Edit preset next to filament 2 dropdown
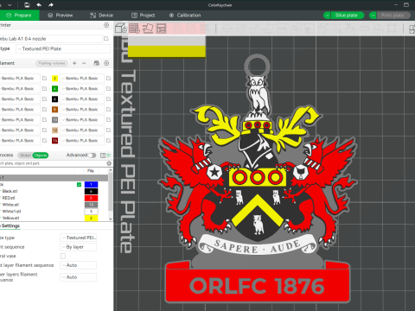This screenshot has width=415, height=311. [x=109, y=79]
